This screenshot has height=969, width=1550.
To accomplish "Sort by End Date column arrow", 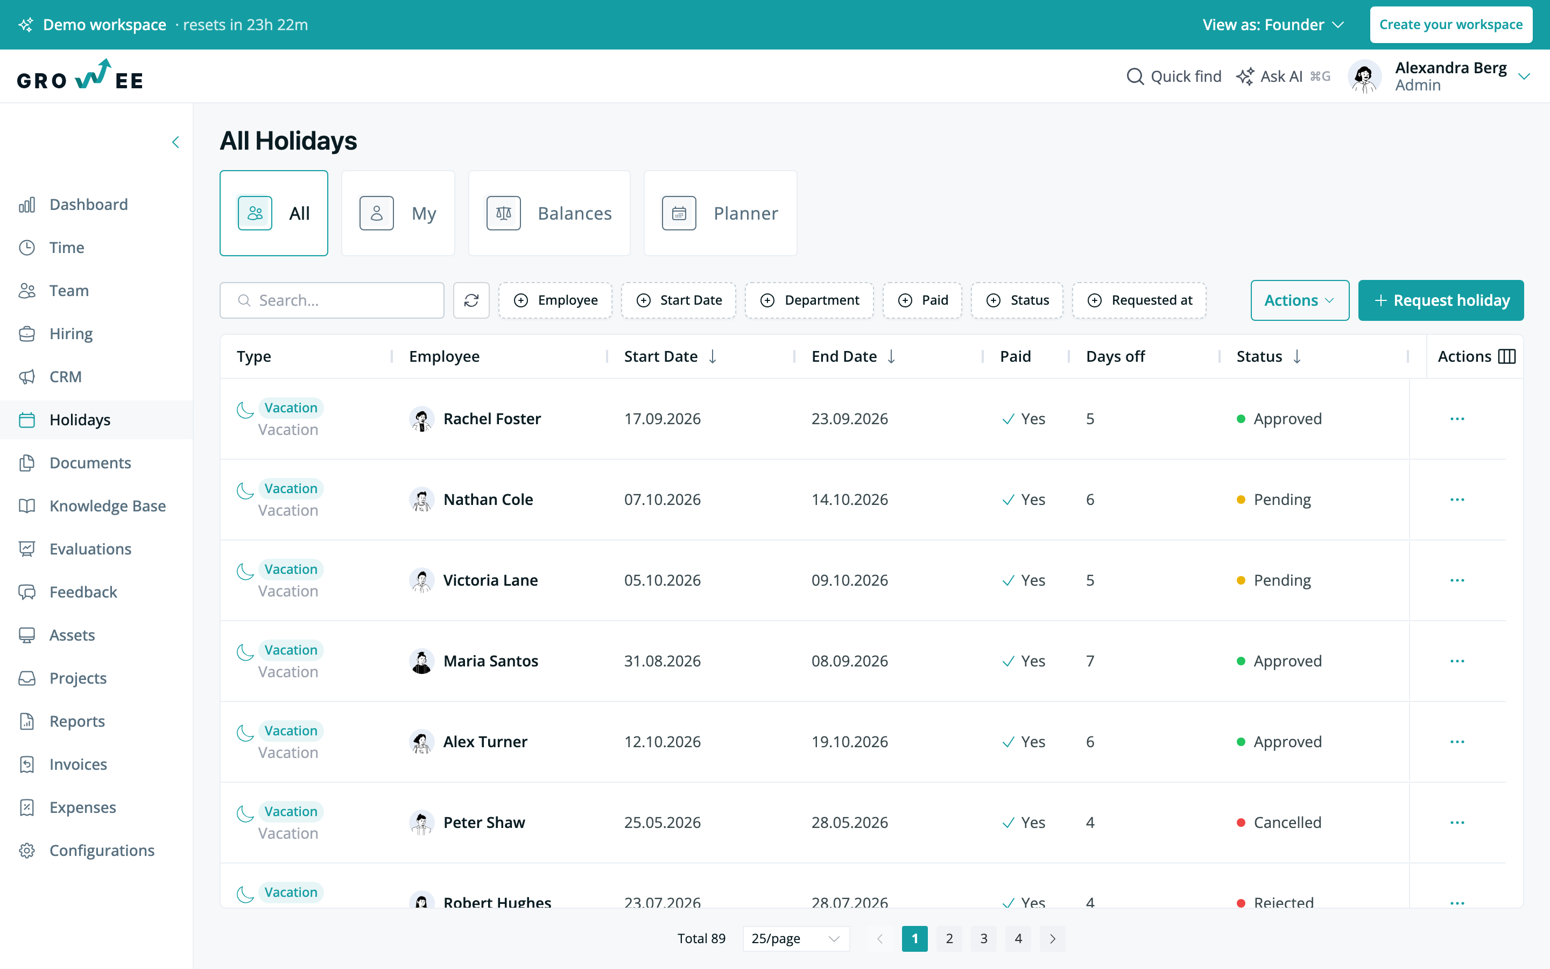I will pyautogui.click(x=891, y=356).
